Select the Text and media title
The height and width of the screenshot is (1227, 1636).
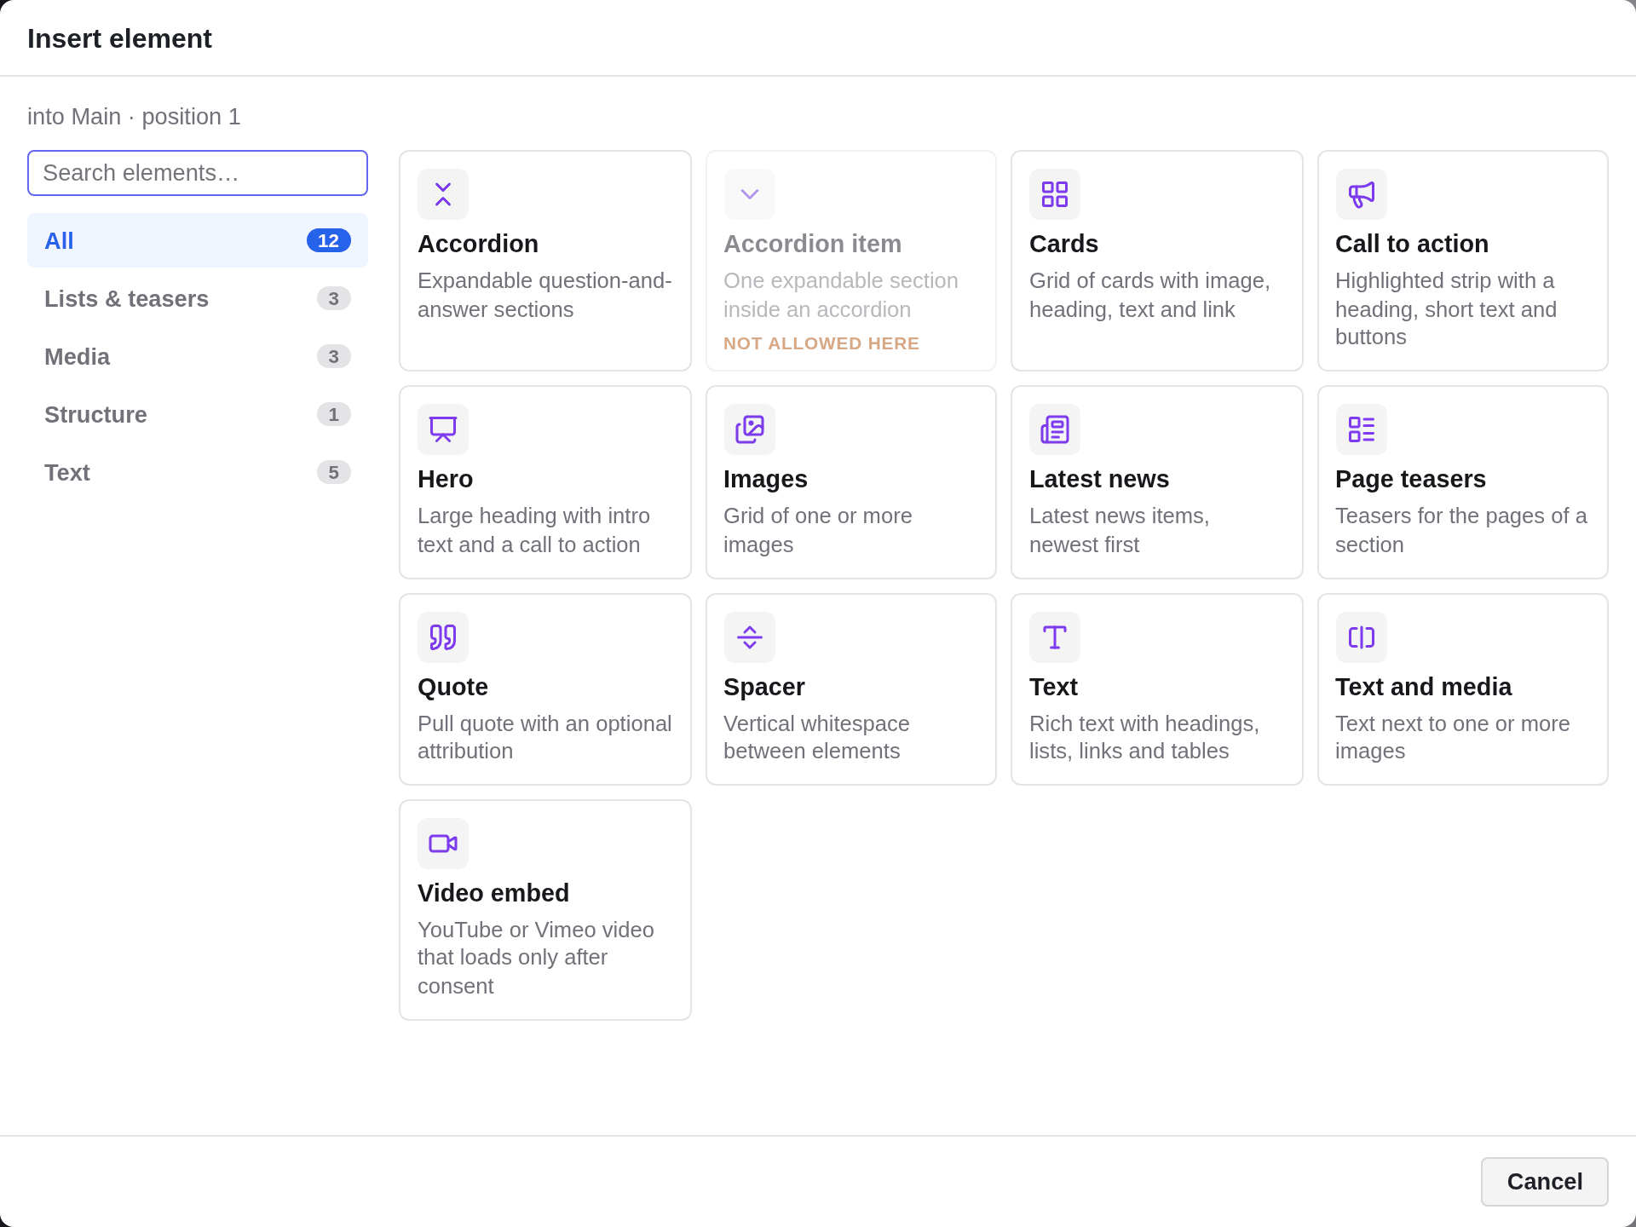click(x=1423, y=687)
